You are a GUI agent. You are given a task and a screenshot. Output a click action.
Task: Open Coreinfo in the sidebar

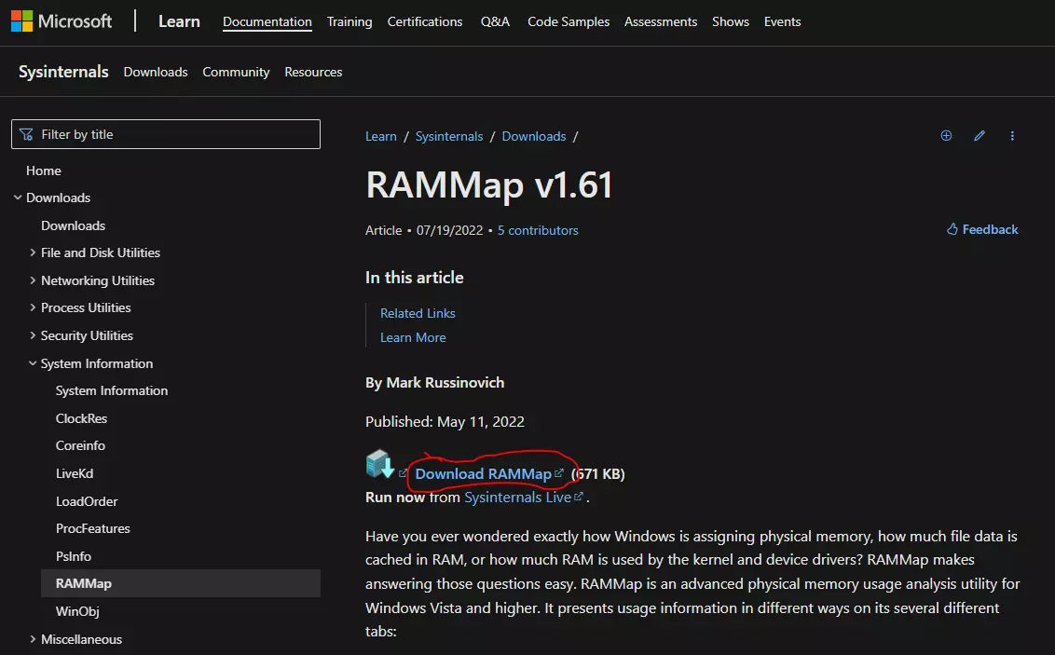[80, 445]
